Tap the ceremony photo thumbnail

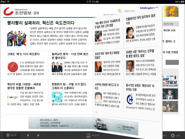(x=98, y=36)
